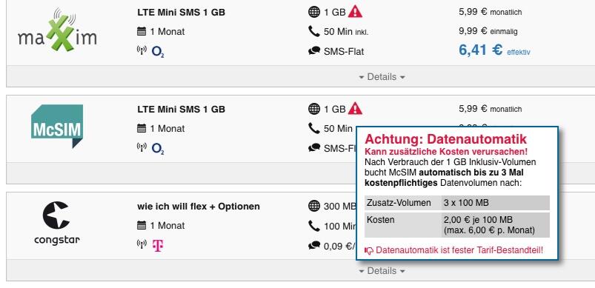Click Achtung: Datenautomatik tooltip heading
595x288 pixels.
[446, 139]
